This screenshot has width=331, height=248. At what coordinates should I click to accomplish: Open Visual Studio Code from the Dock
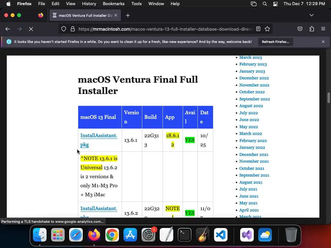coord(220,235)
